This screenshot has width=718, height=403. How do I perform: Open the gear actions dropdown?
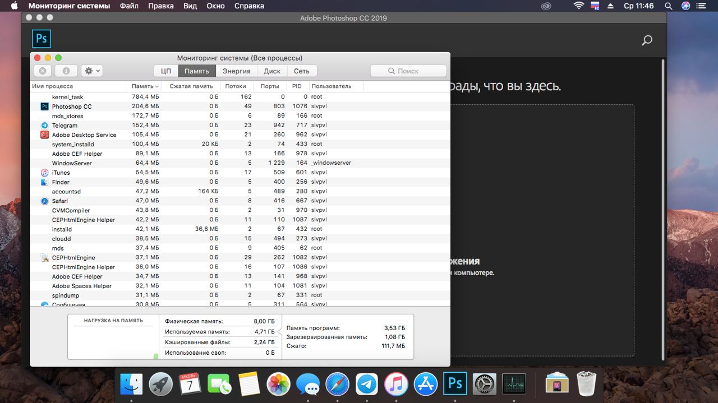coord(92,71)
